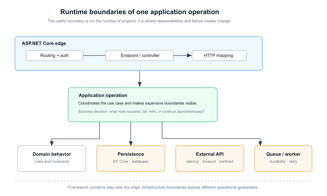Click the footer note about framework concerns
Viewport: 327px width, 196px height.
pos(163,188)
